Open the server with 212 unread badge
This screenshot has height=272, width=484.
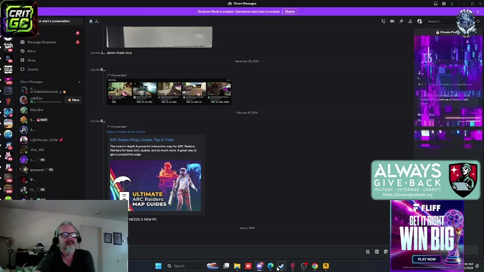[8, 80]
